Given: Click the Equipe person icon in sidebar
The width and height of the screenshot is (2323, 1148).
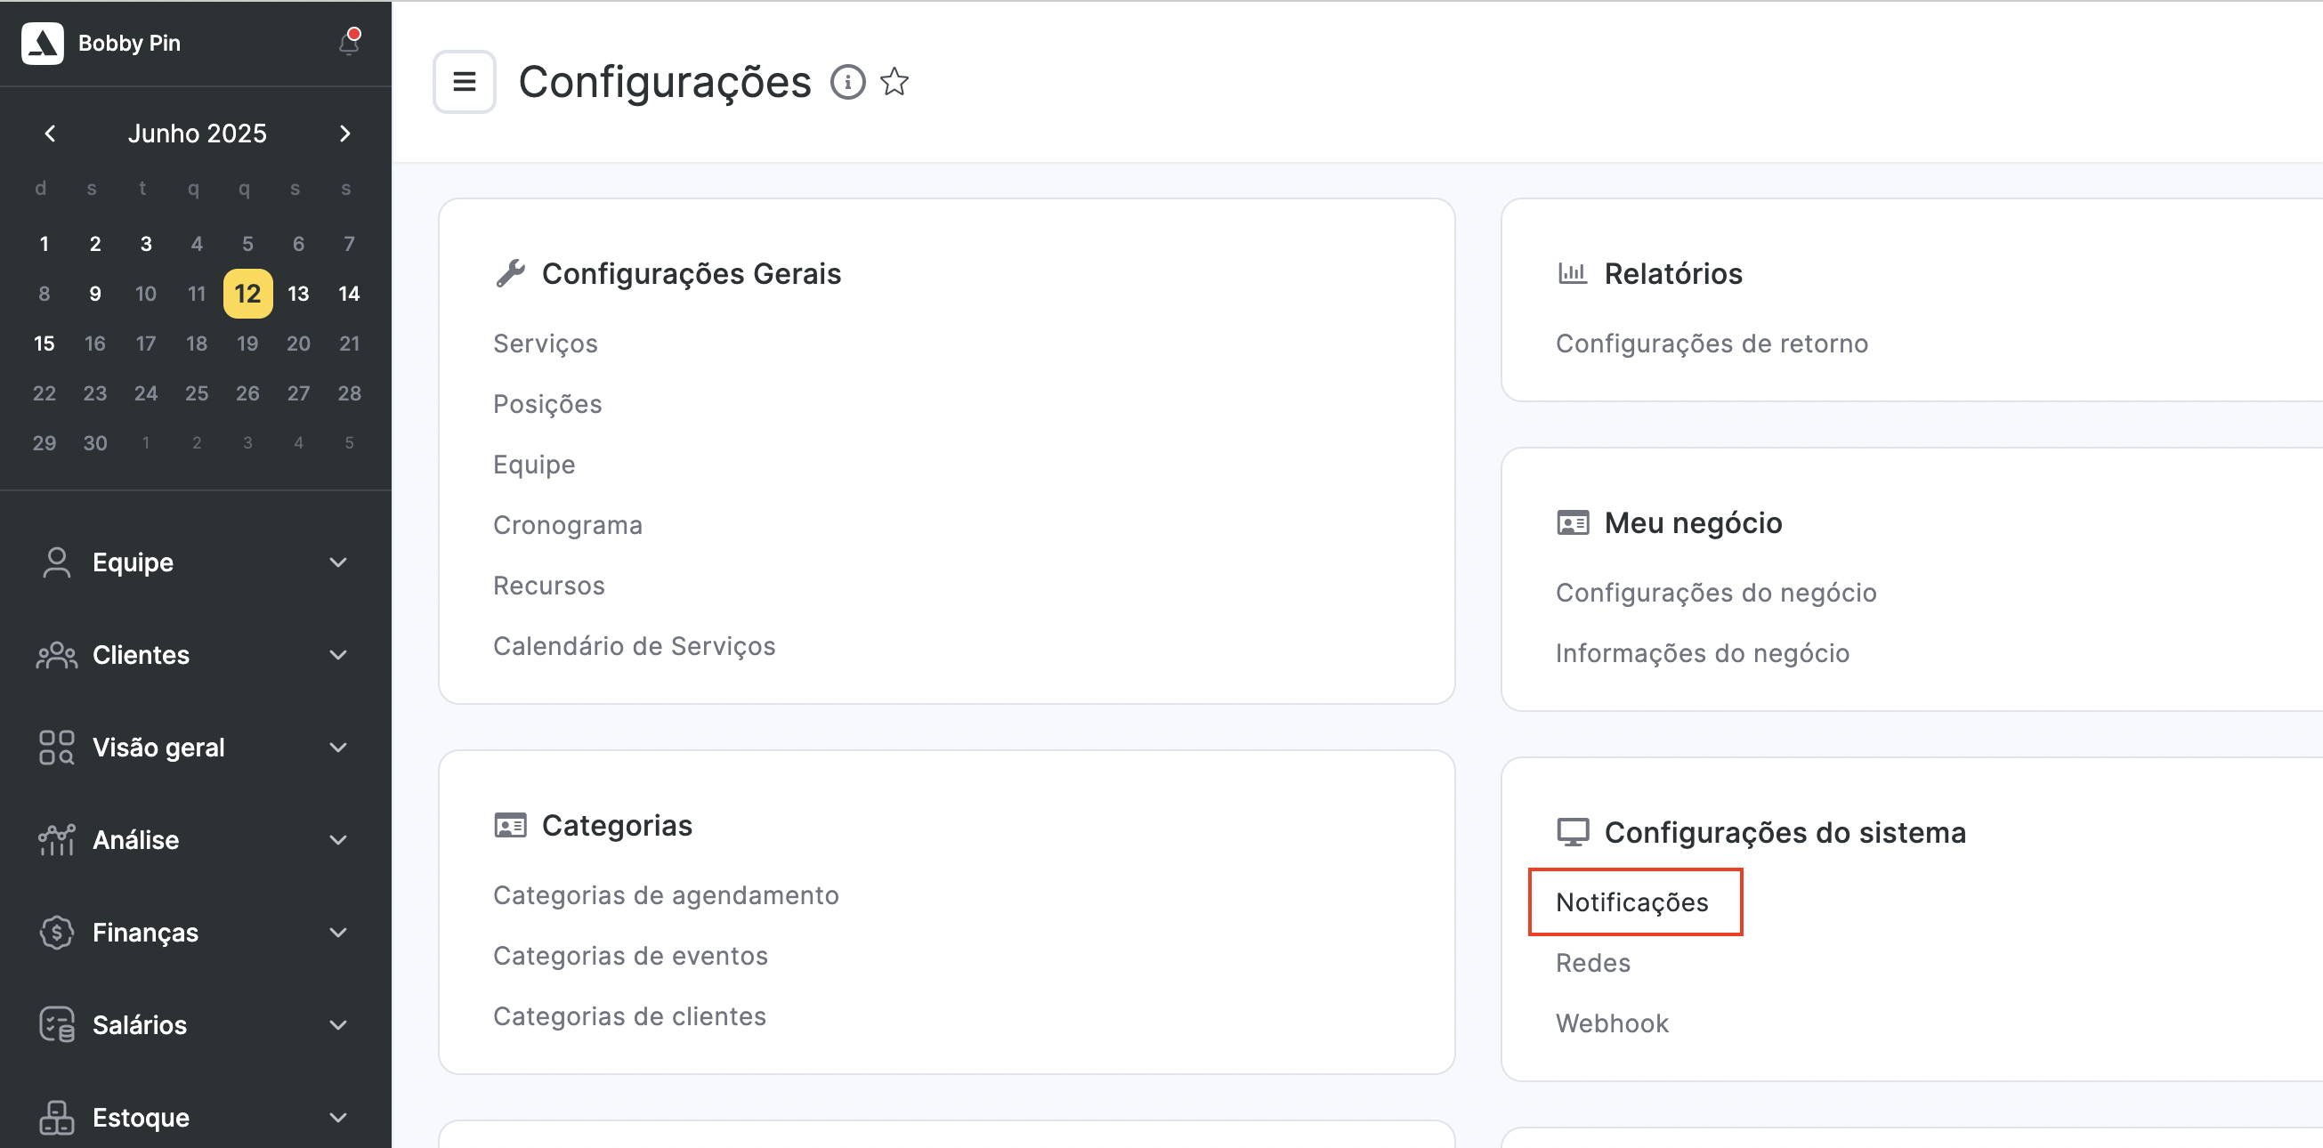Looking at the screenshot, I should [x=57, y=562].
